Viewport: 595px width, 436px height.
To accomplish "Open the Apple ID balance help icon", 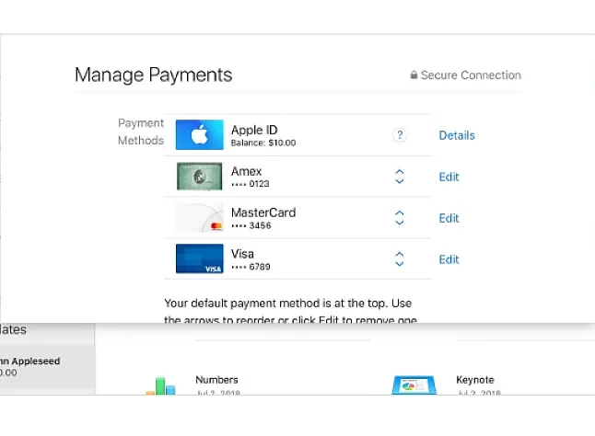I will [400, 135].
